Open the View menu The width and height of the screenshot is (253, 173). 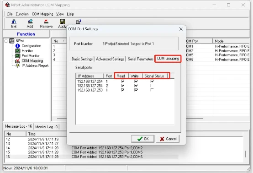click(x=60, y=14)
